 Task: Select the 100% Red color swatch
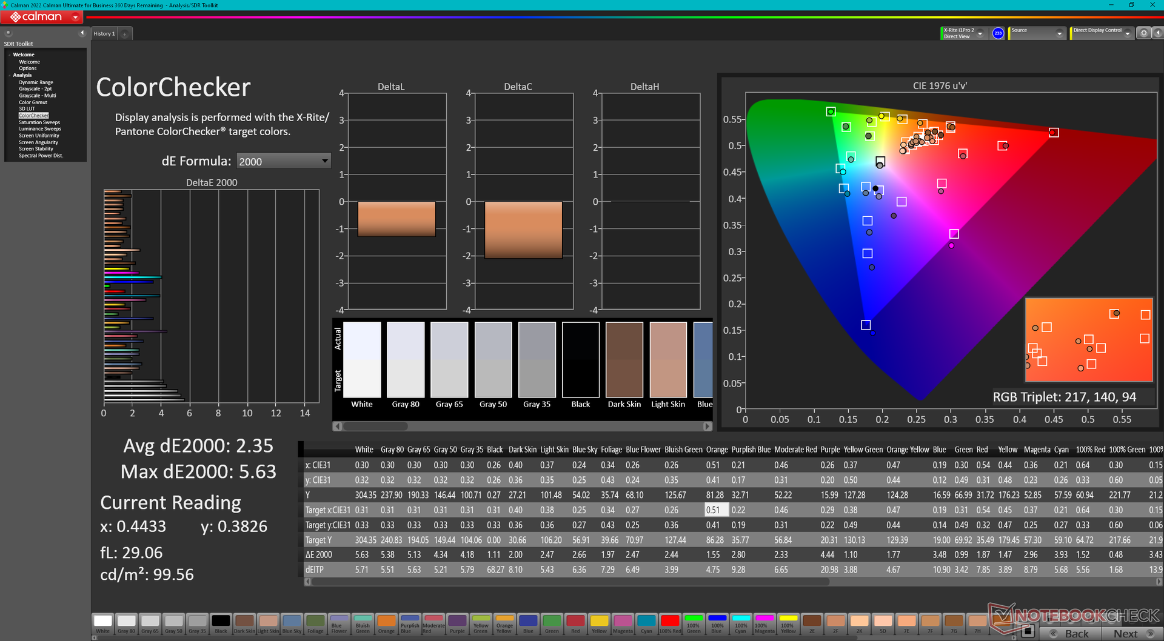coord(670,624)
